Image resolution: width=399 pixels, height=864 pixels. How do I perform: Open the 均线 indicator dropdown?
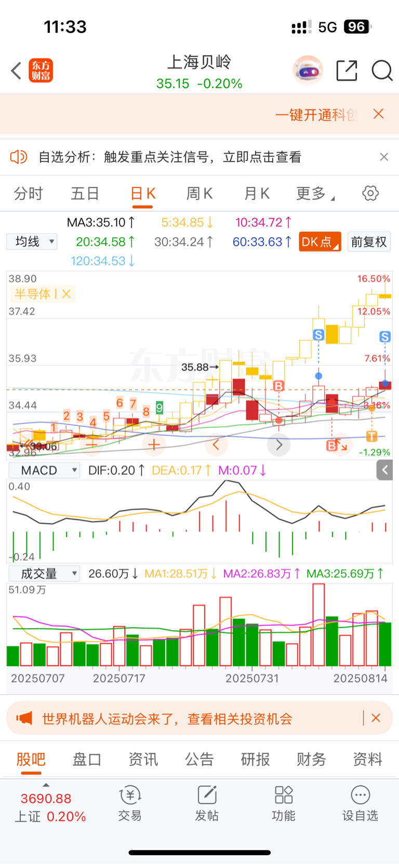pyautogui.click(x=32, y=242)
